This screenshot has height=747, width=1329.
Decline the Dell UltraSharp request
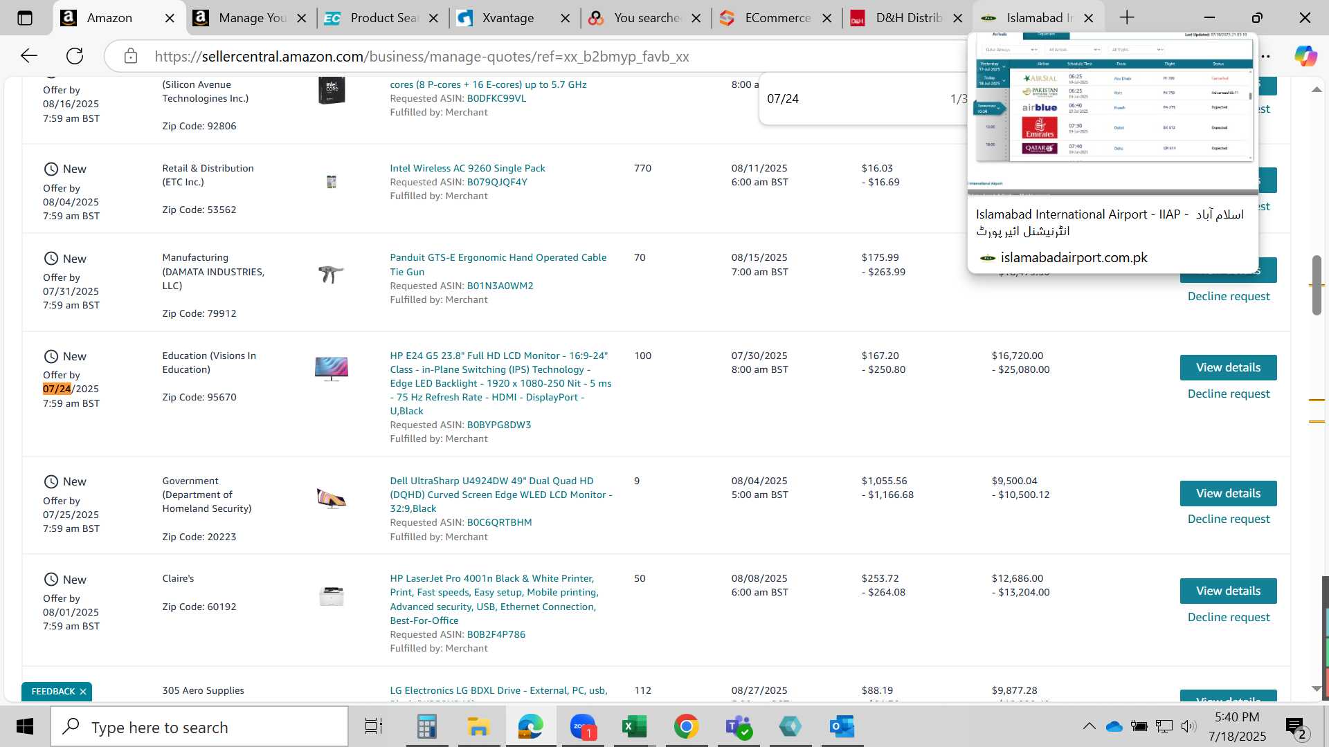coord(1229,519)
